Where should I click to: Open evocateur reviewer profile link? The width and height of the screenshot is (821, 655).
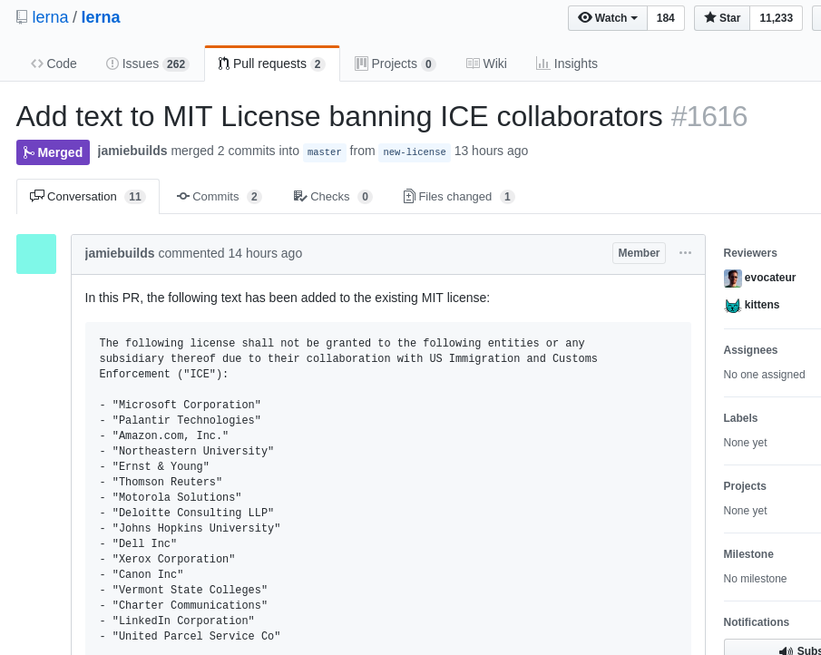coord(770,278)
